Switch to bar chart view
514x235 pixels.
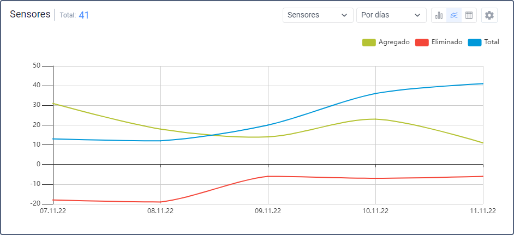click(x=439, y=15)
